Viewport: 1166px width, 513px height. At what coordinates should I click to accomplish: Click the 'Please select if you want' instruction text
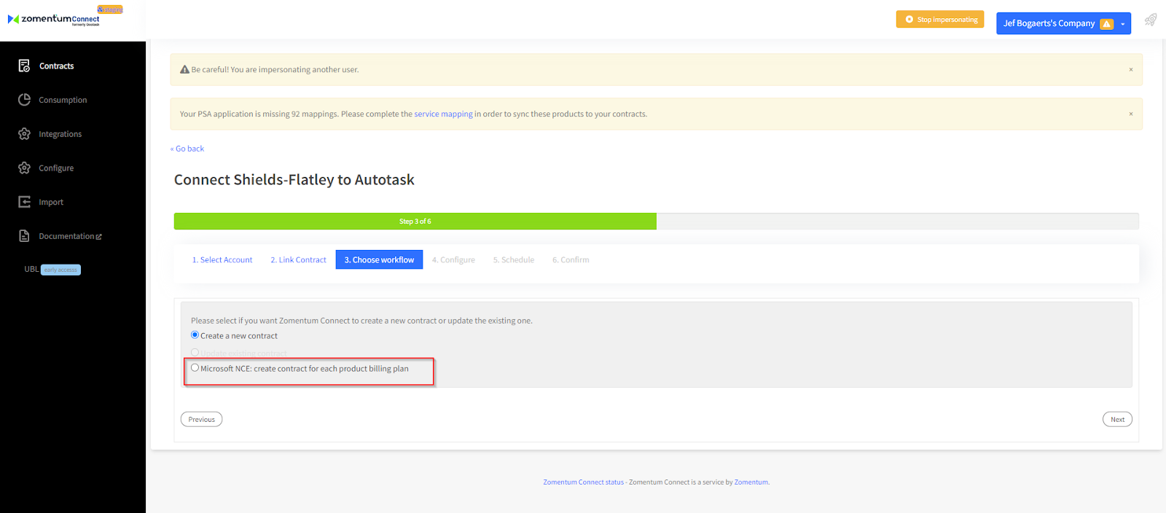point(361,321)
